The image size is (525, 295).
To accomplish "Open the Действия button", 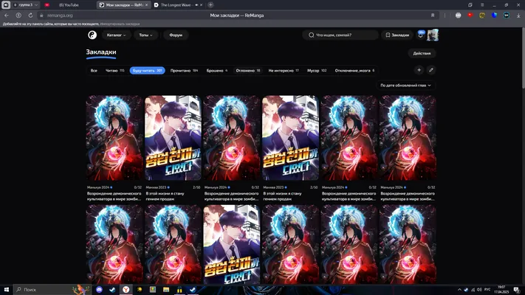I will [x=422, y=53].
